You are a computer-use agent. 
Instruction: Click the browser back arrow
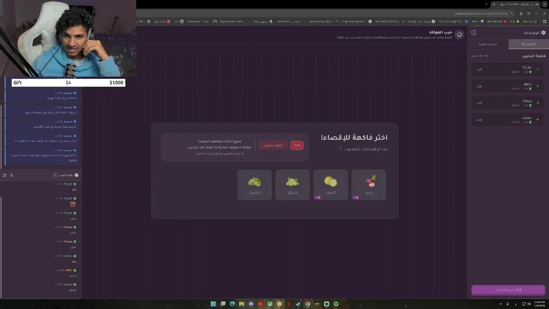544,13
